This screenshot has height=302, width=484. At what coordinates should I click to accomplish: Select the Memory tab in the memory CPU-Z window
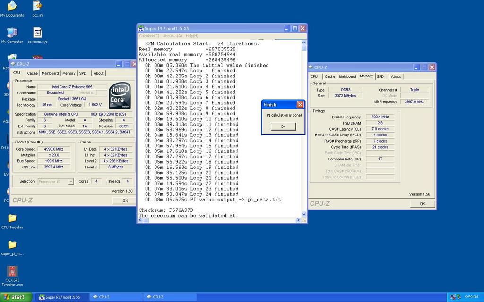(366, 76)
